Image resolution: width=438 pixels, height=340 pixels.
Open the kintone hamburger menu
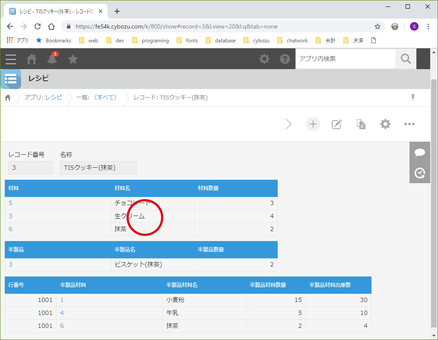pos(11,59)
